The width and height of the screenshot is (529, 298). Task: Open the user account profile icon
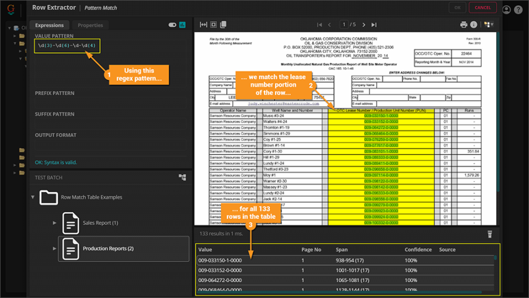pos(506,9)
